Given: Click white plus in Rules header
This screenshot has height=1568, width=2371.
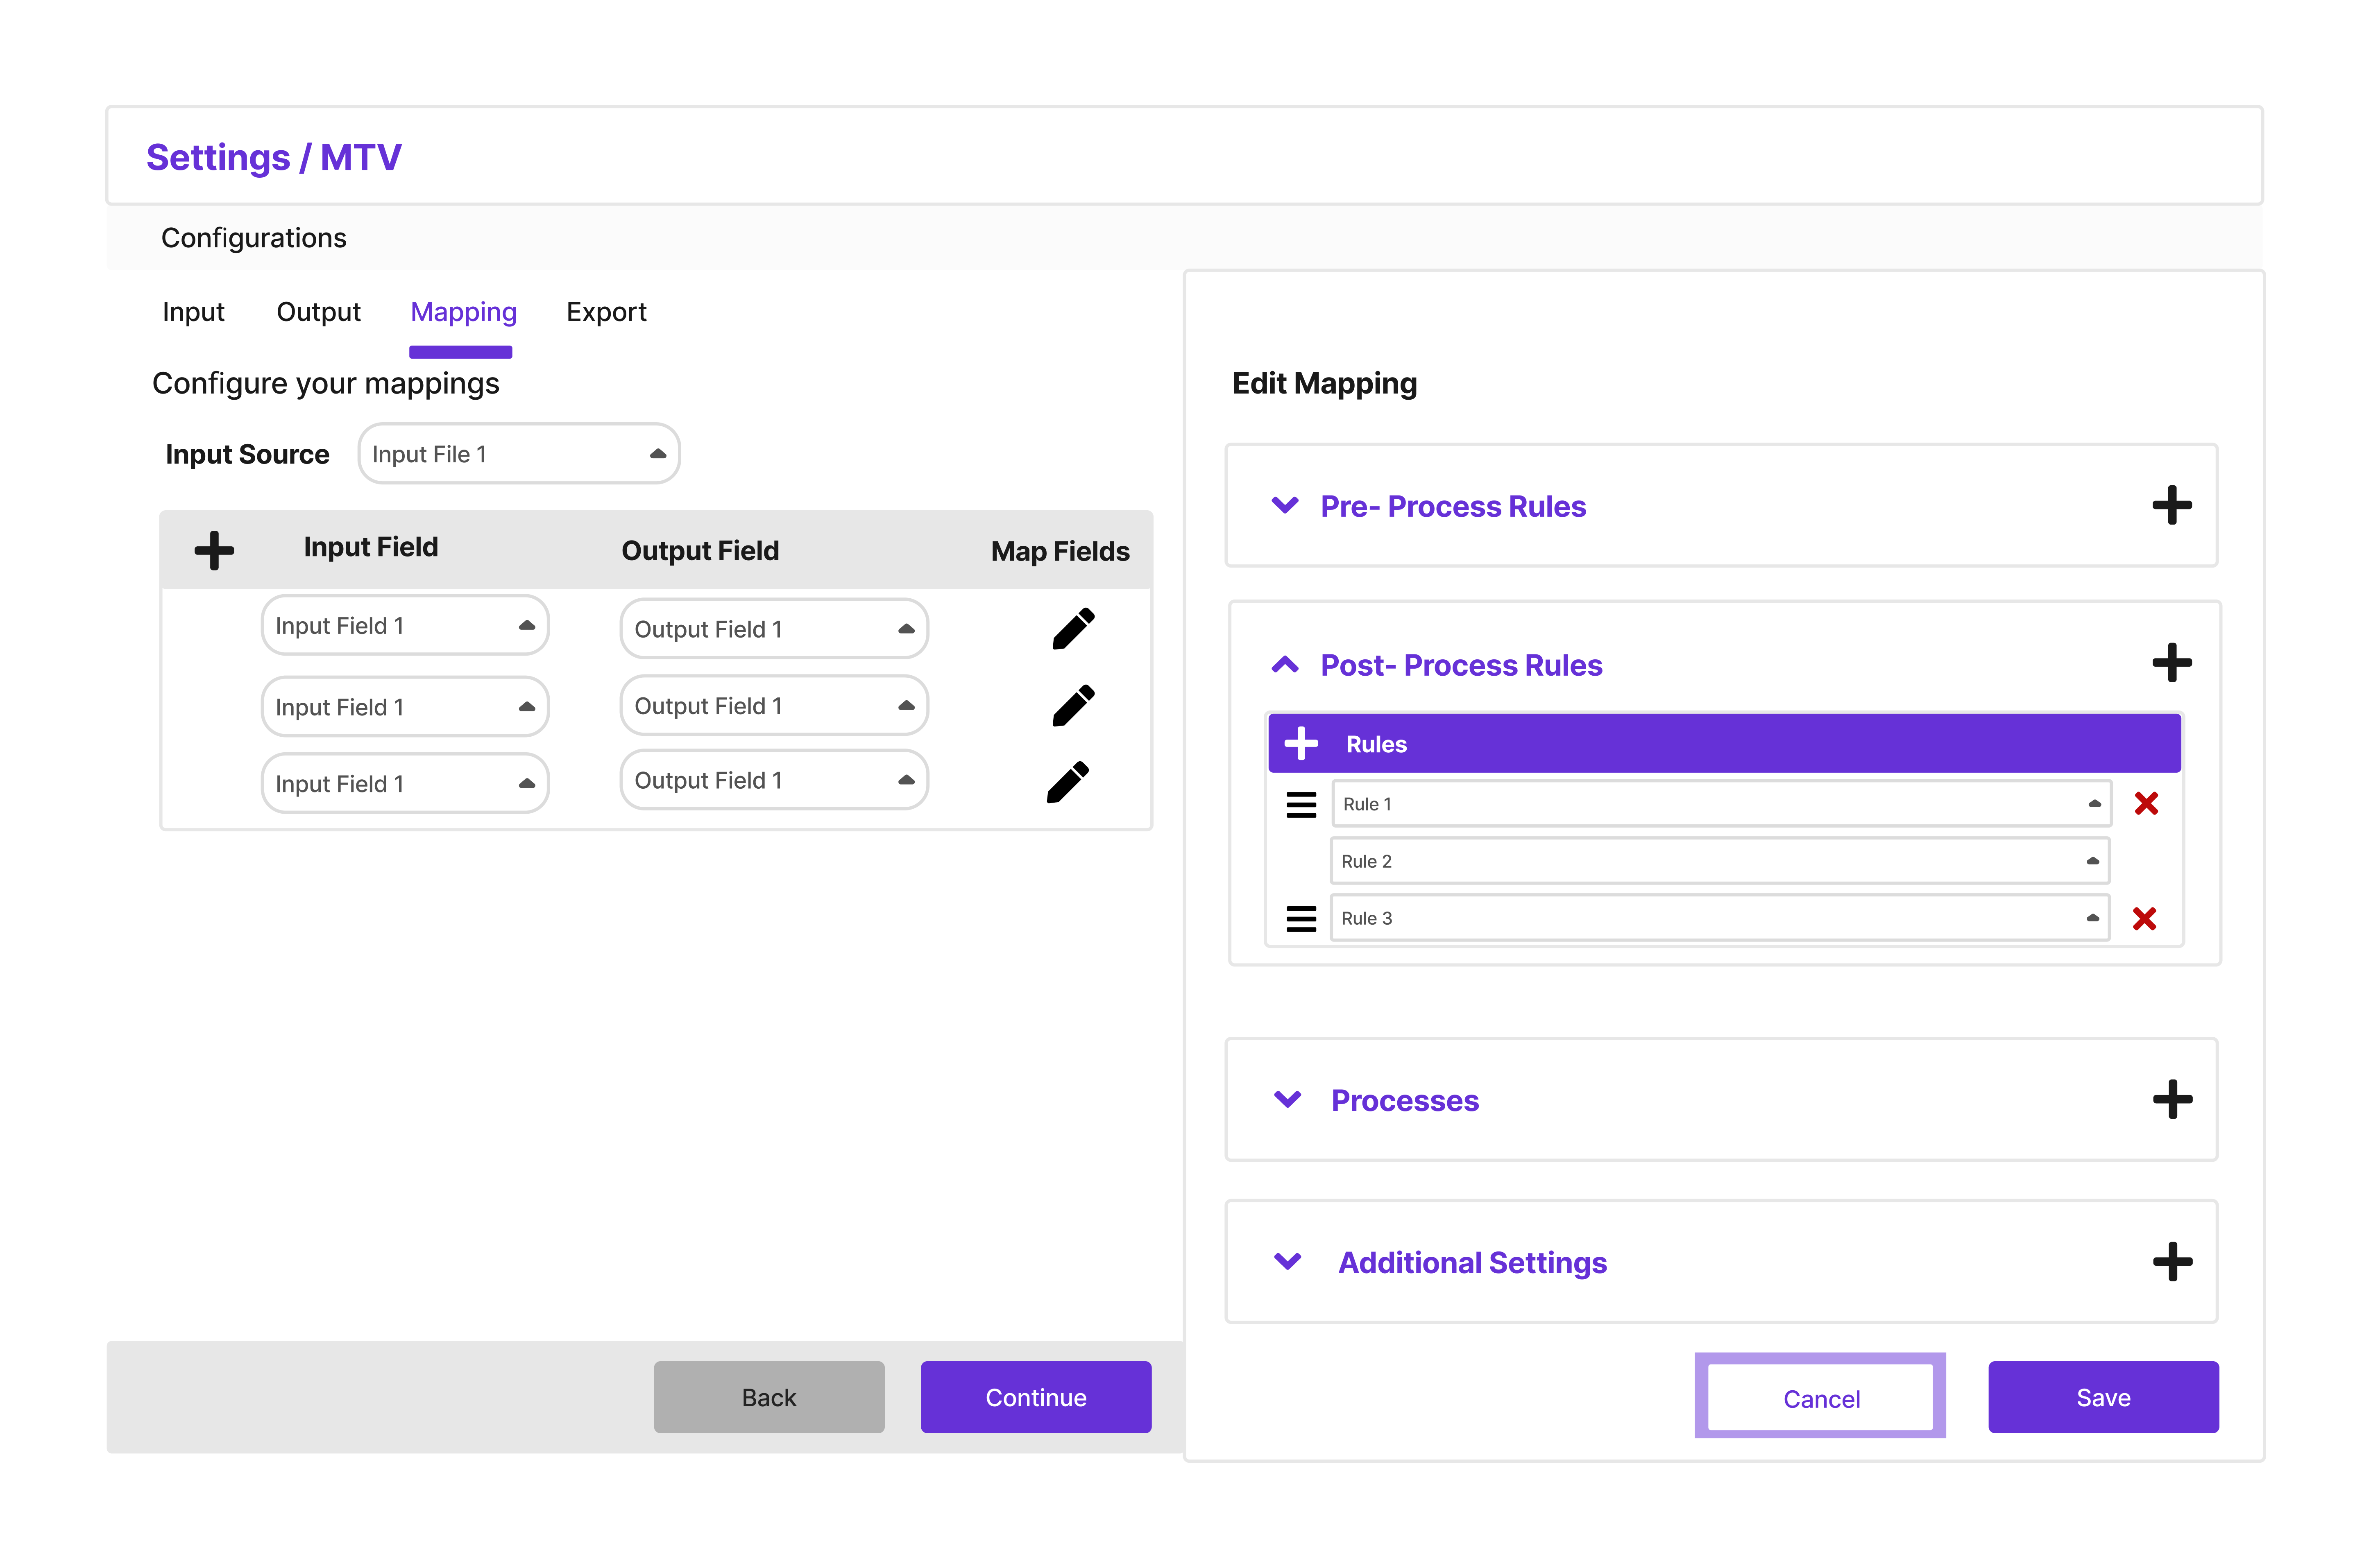Looking at the screenshot, I should 1301,743.
